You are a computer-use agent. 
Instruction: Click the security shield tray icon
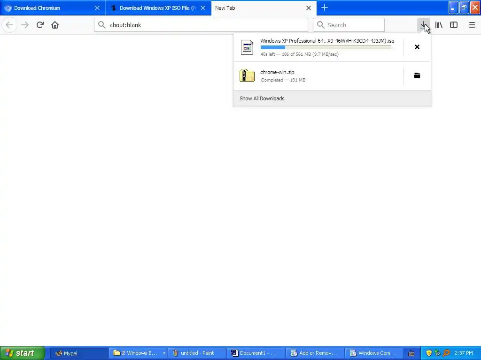click(x=429, y=353)
